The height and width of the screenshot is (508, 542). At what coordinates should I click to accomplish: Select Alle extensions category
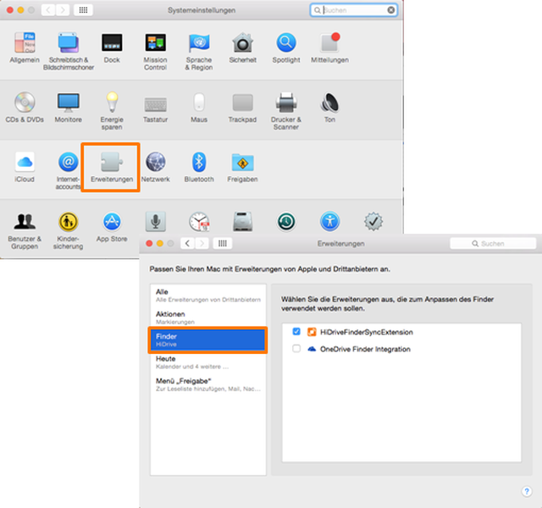(208, 295)
